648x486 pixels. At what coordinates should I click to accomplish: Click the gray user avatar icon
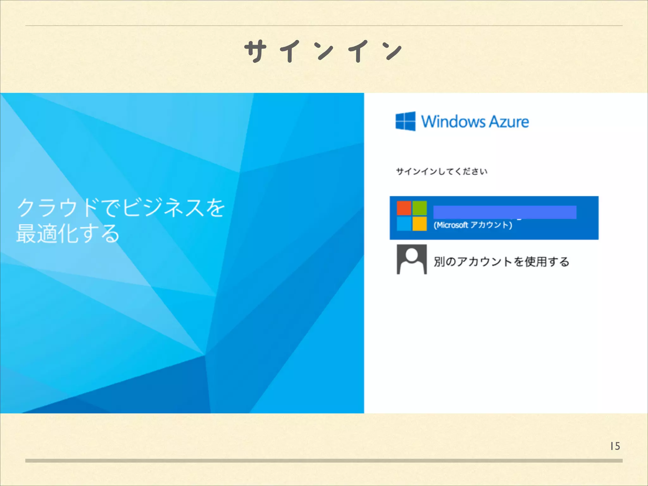click(x=412, y=259)
